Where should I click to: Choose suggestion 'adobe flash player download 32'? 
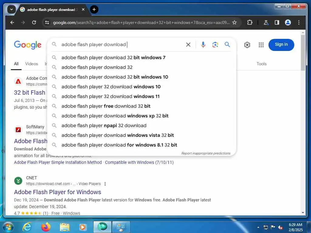[142, 67]
